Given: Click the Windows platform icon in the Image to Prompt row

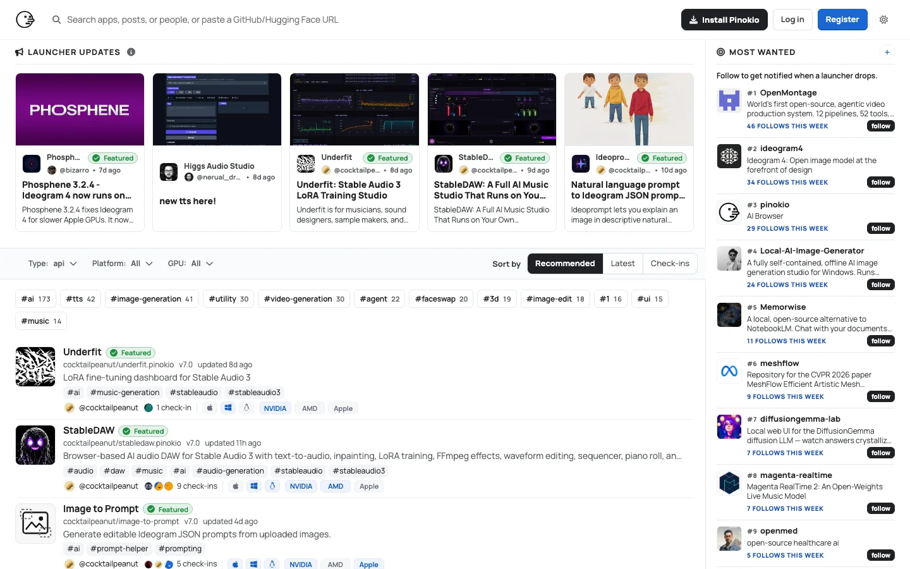Looking at the screenshot, I should 253,564.
